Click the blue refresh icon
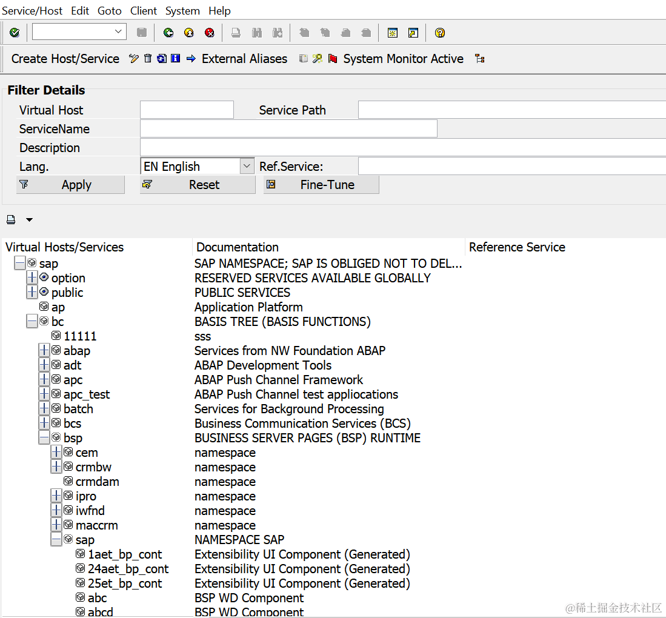This screenshot has width=666, height=618. tap(161, 59)
